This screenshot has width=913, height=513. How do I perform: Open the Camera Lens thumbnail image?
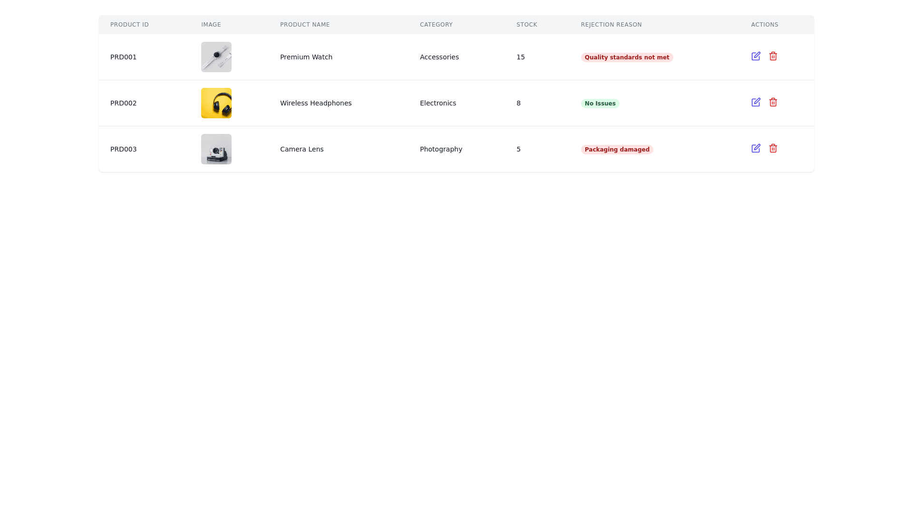(216, 149)
